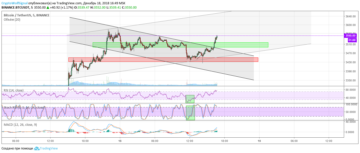This screenshot has width=360, height=153.
Task: Open the TradingView link in footer
Action: [x=49, y=148]
